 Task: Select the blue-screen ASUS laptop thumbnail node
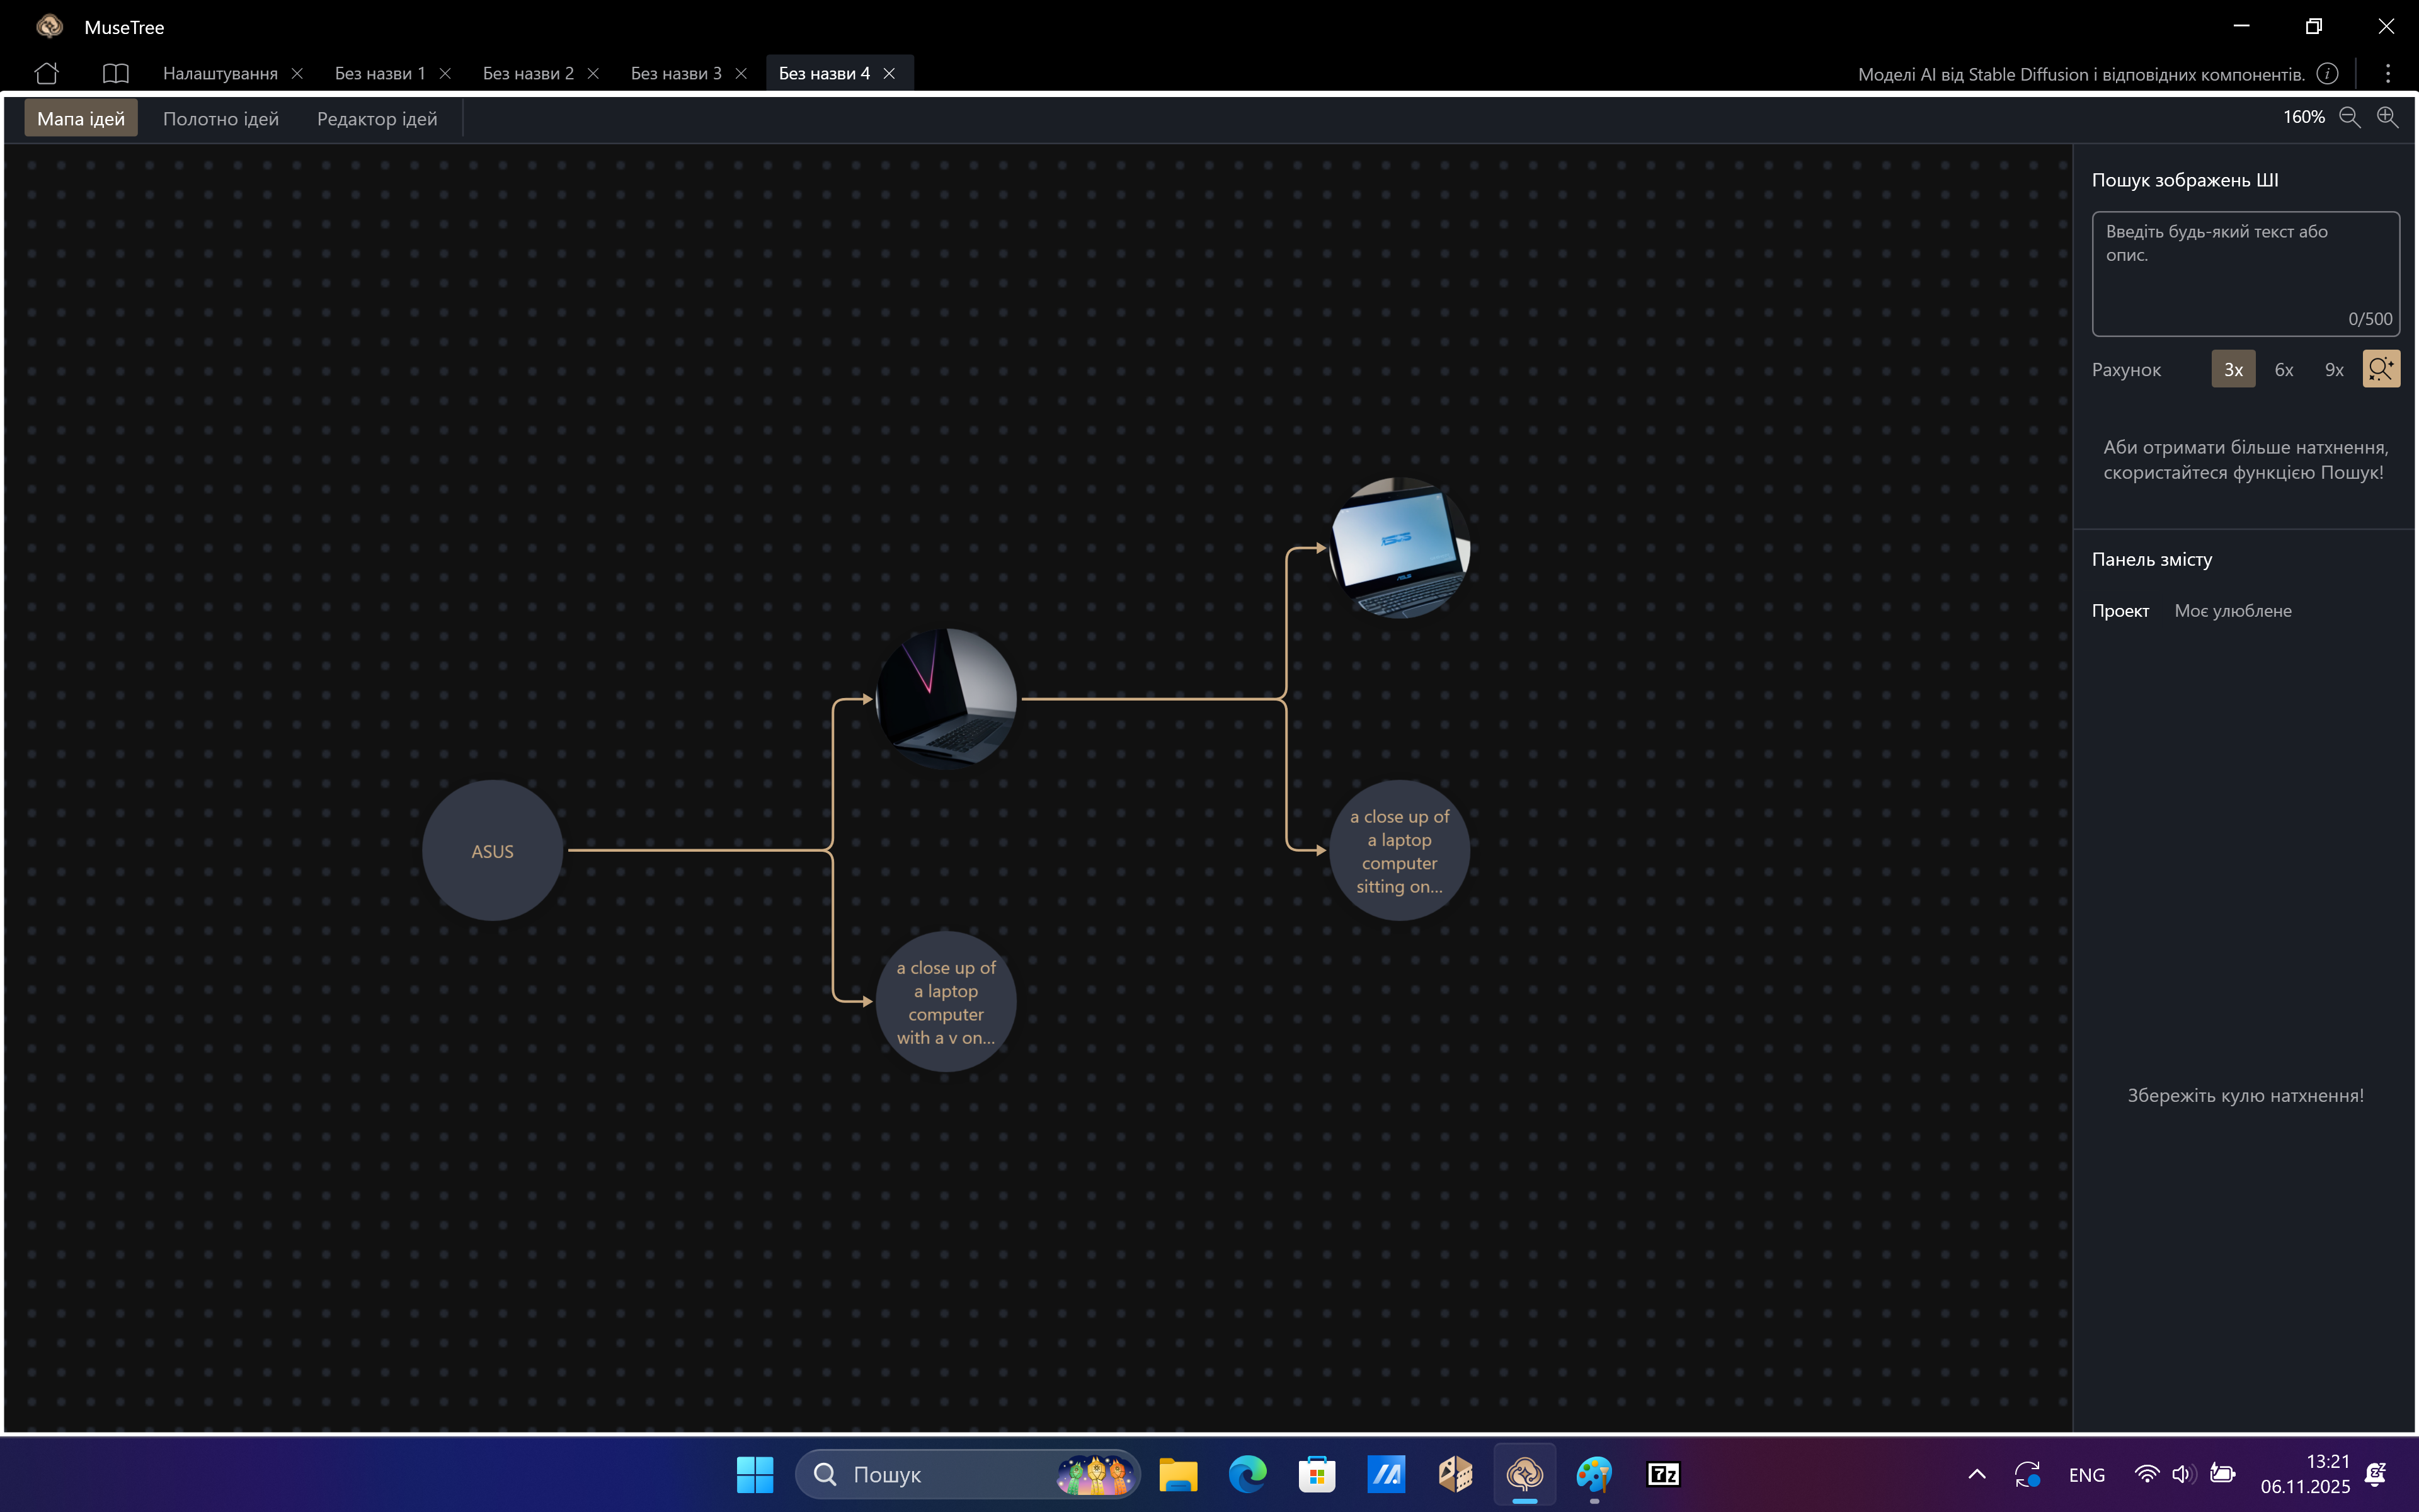tap(1398, 548)
